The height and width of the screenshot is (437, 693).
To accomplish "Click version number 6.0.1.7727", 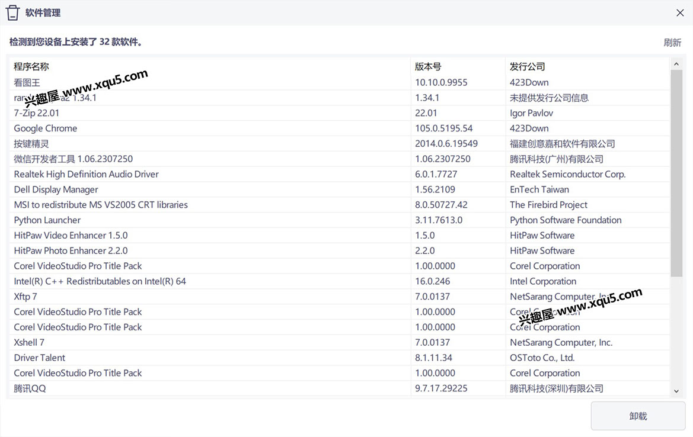I will click(x=436, y=174).
